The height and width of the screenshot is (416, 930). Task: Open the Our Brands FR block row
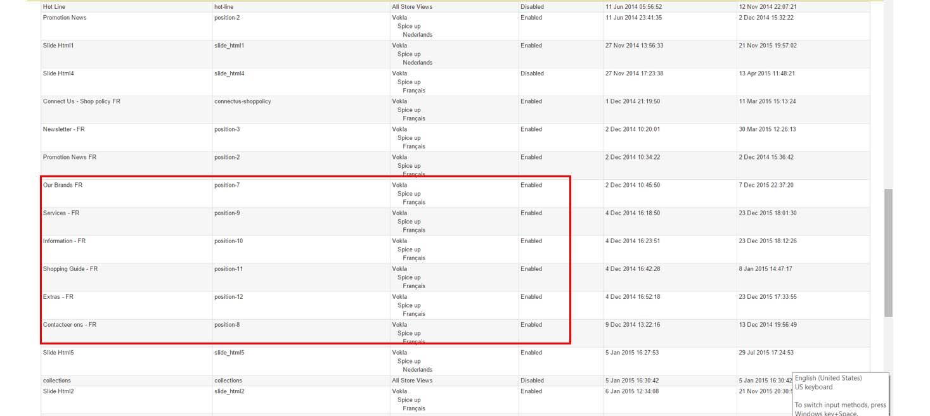click(x=63, y=186)
